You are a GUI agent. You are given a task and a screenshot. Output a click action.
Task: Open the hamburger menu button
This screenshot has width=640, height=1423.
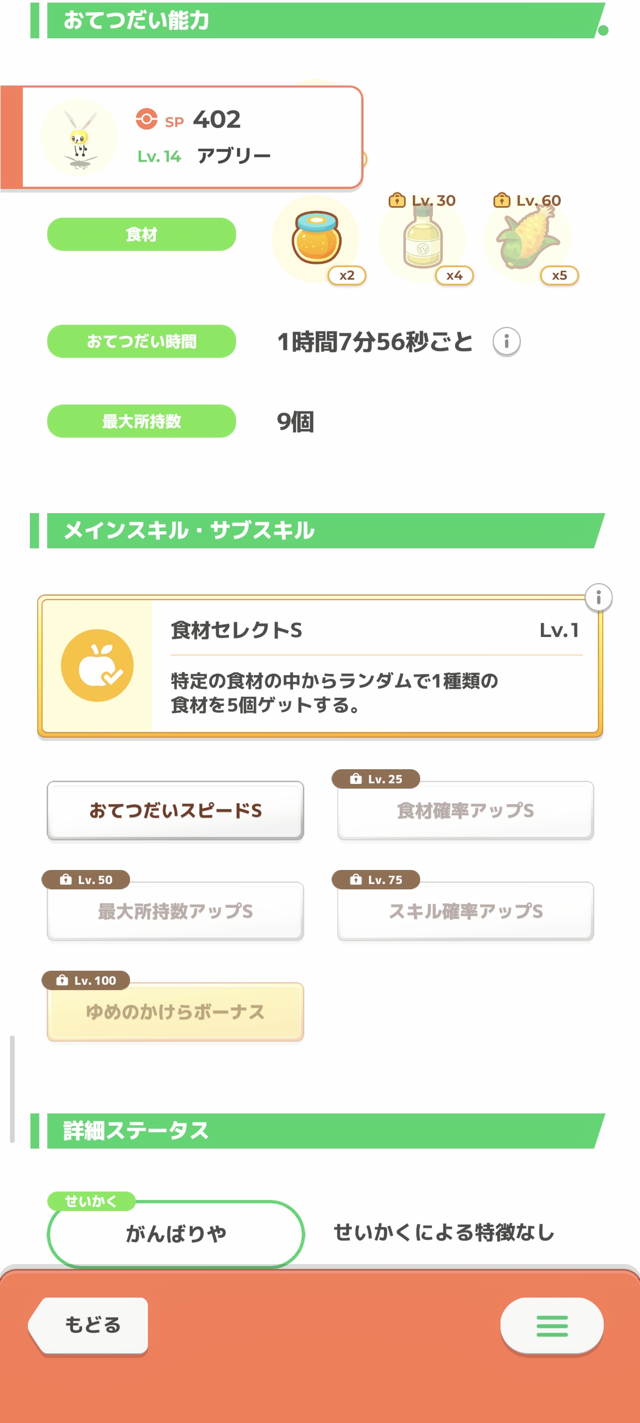[x=551, y=1325]
